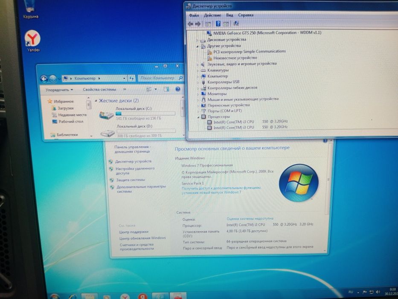Image resolution: width=398 pixels, height=299 pixels.
Task: Toggle the Explorer preview pane icon
Action: [x=166, y=89]
